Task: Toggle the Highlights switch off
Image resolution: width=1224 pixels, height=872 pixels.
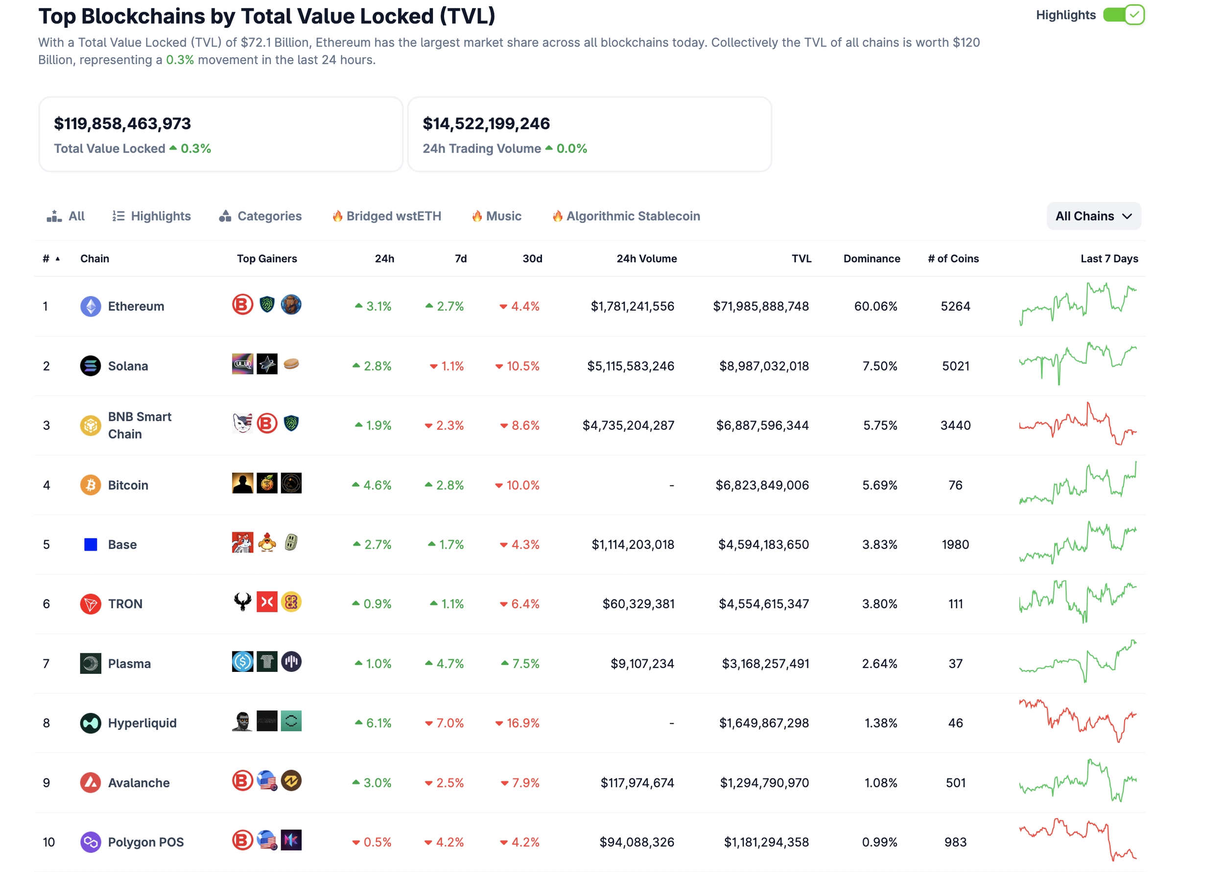Action: click(x=1123, y=15)
